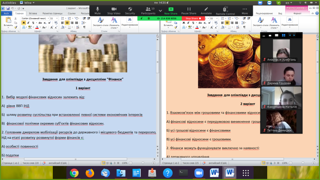Toggle Bold in left Word window
This screenshot has width=320, height=180.
click(24, 23)
